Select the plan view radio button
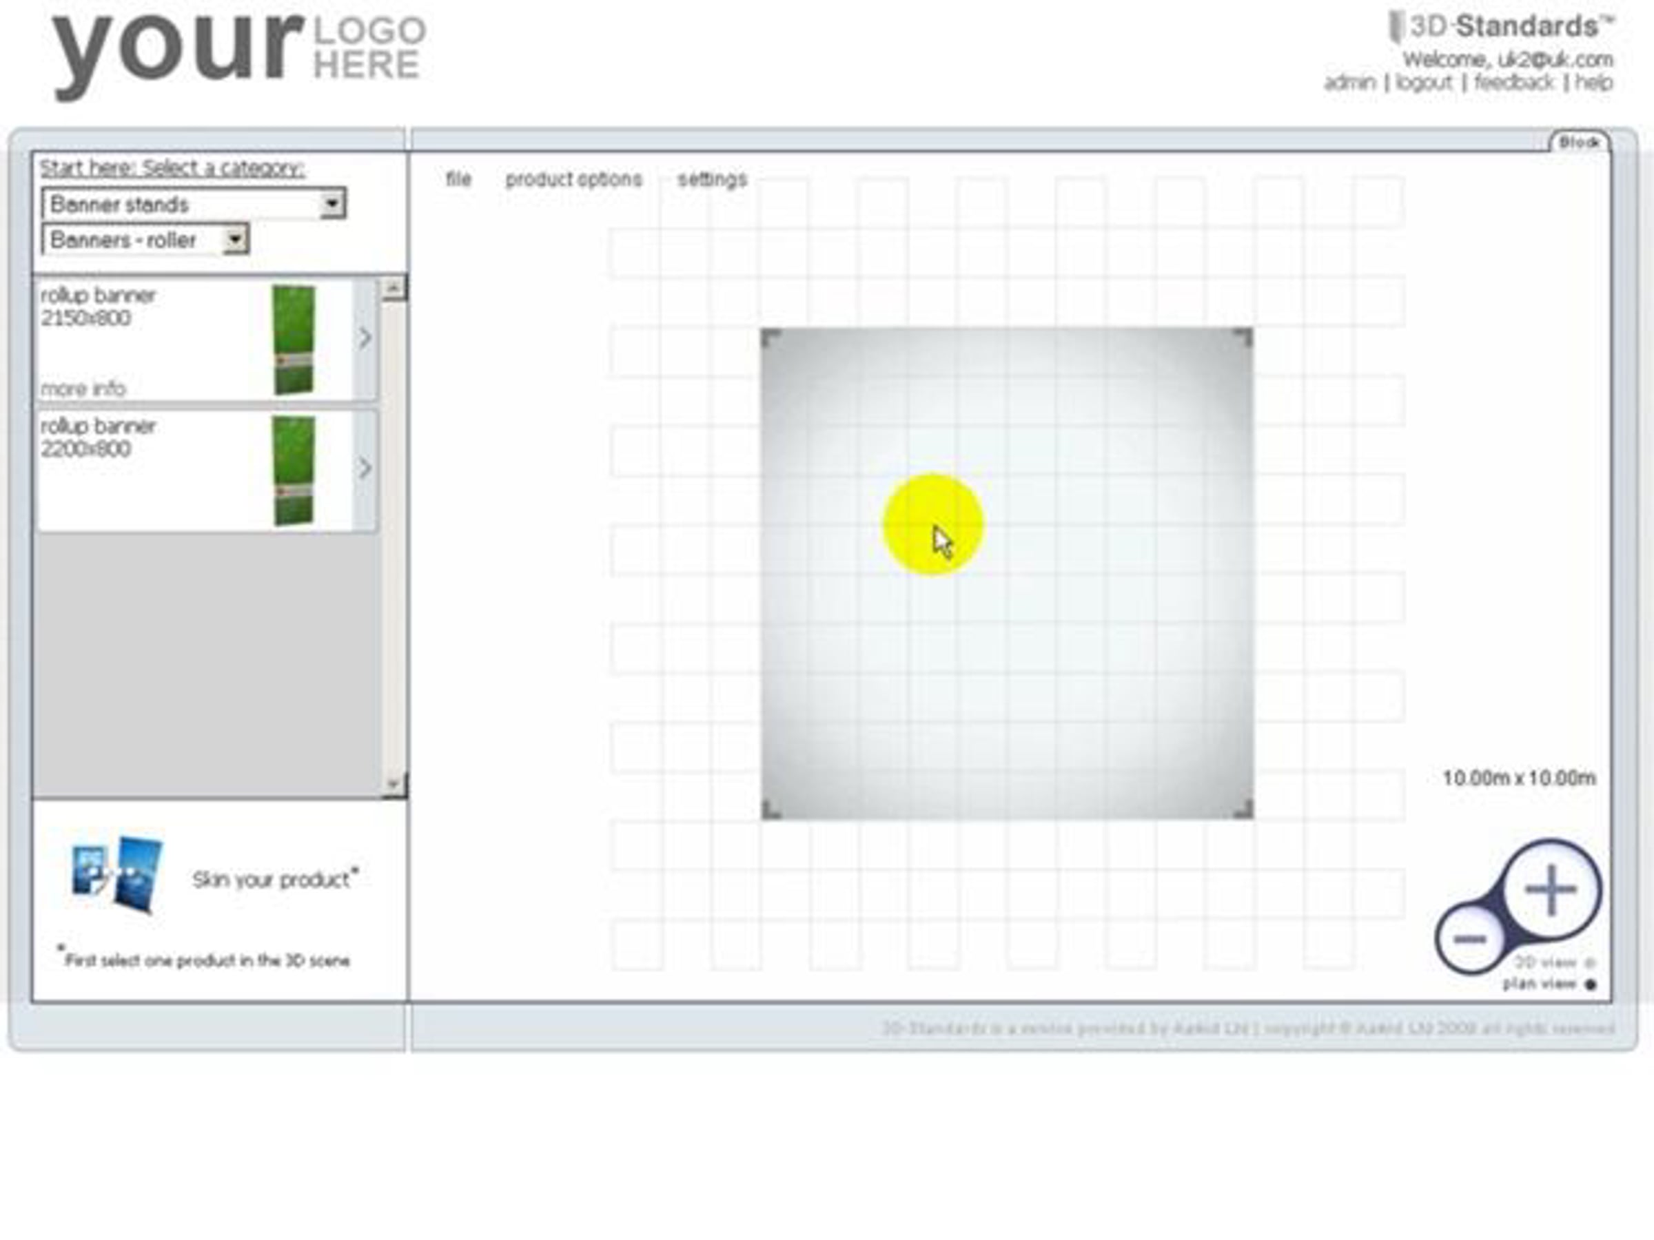 click(x=1591, y=984)
